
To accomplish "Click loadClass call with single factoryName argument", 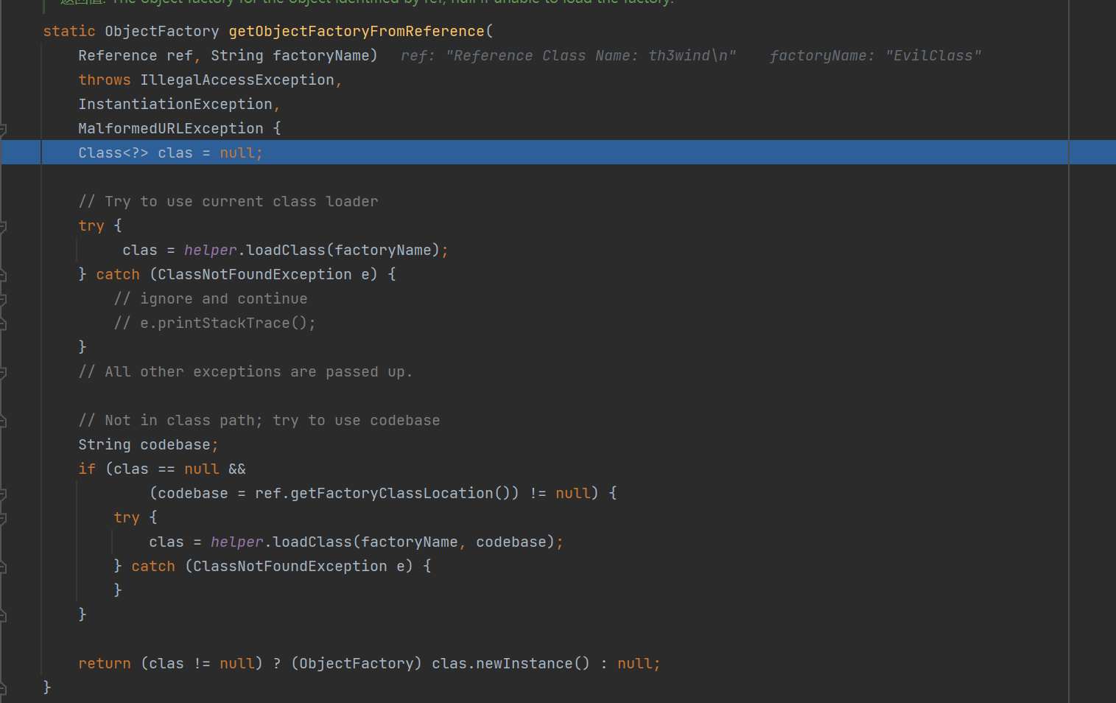I will tap(343, 250).
